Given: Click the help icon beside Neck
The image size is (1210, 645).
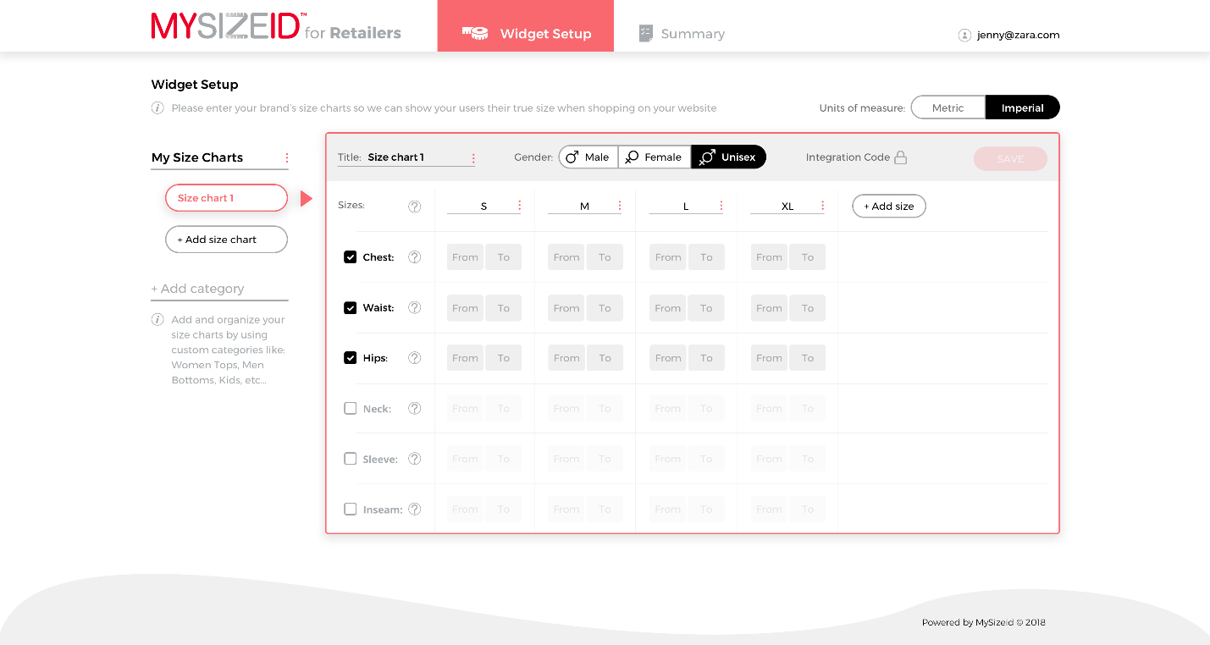Looking at the screenshot, I should (x=414, y=409).
